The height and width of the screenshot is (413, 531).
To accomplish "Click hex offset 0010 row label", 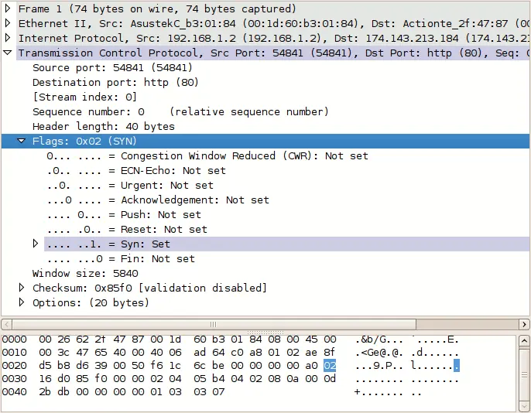I will coord(14,353).
